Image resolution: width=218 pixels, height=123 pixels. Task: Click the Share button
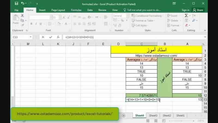pyautogui.click(x=198, y=10)
